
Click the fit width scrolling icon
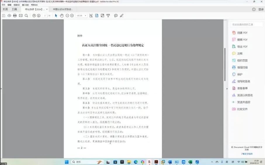(x=91, y=16)
